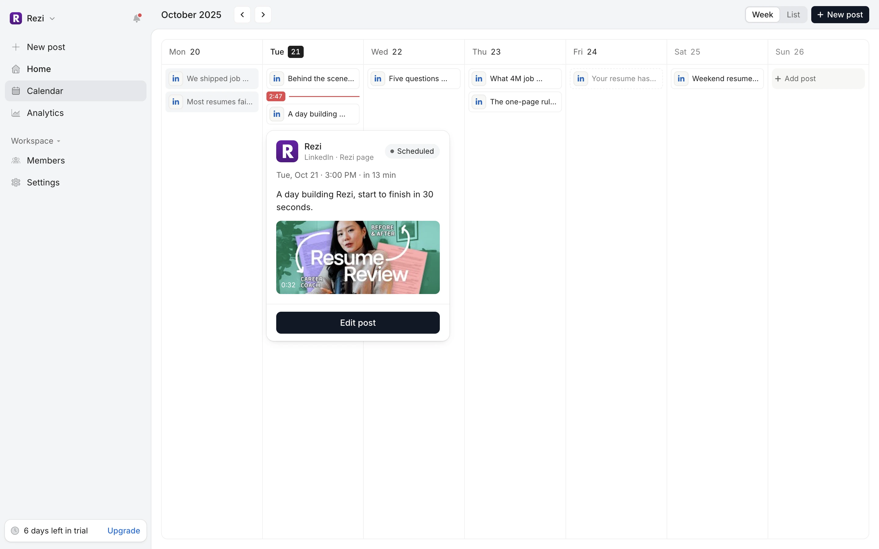Image resolution: width=879 pixels, height=549 pixels.
Task: Expand the Rezi workspace switcher chevron
Action: click(52, 19)
